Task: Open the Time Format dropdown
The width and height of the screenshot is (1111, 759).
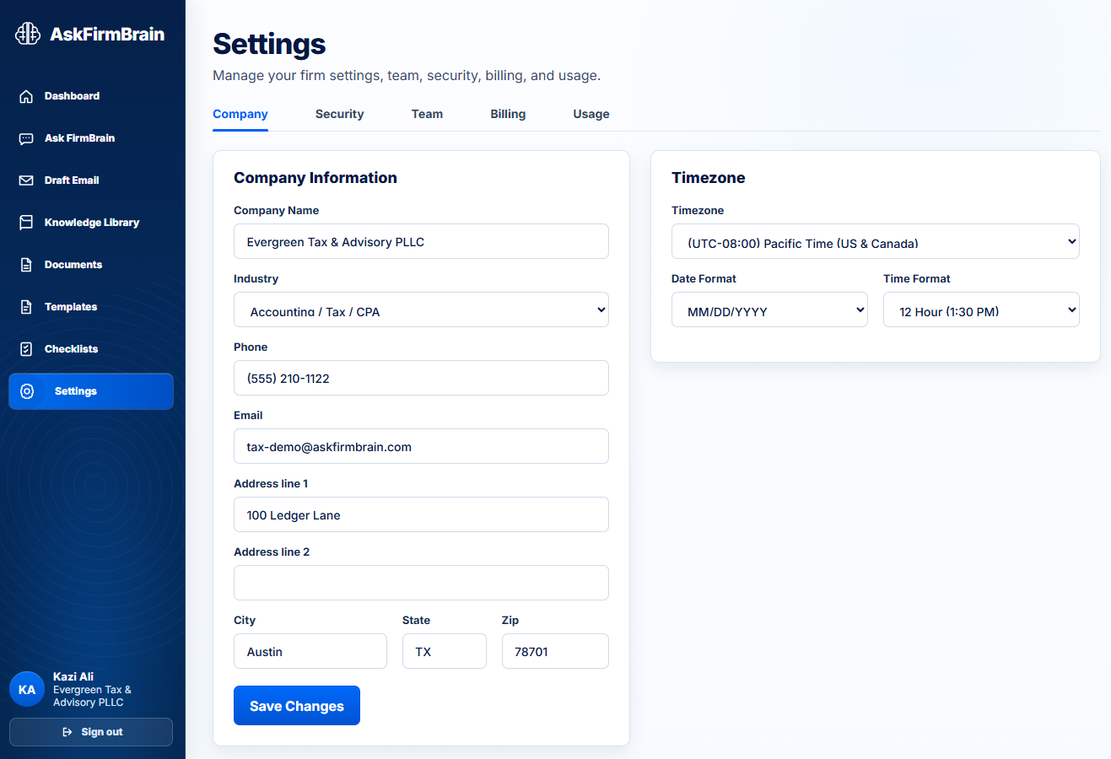Action: [981, 310]
